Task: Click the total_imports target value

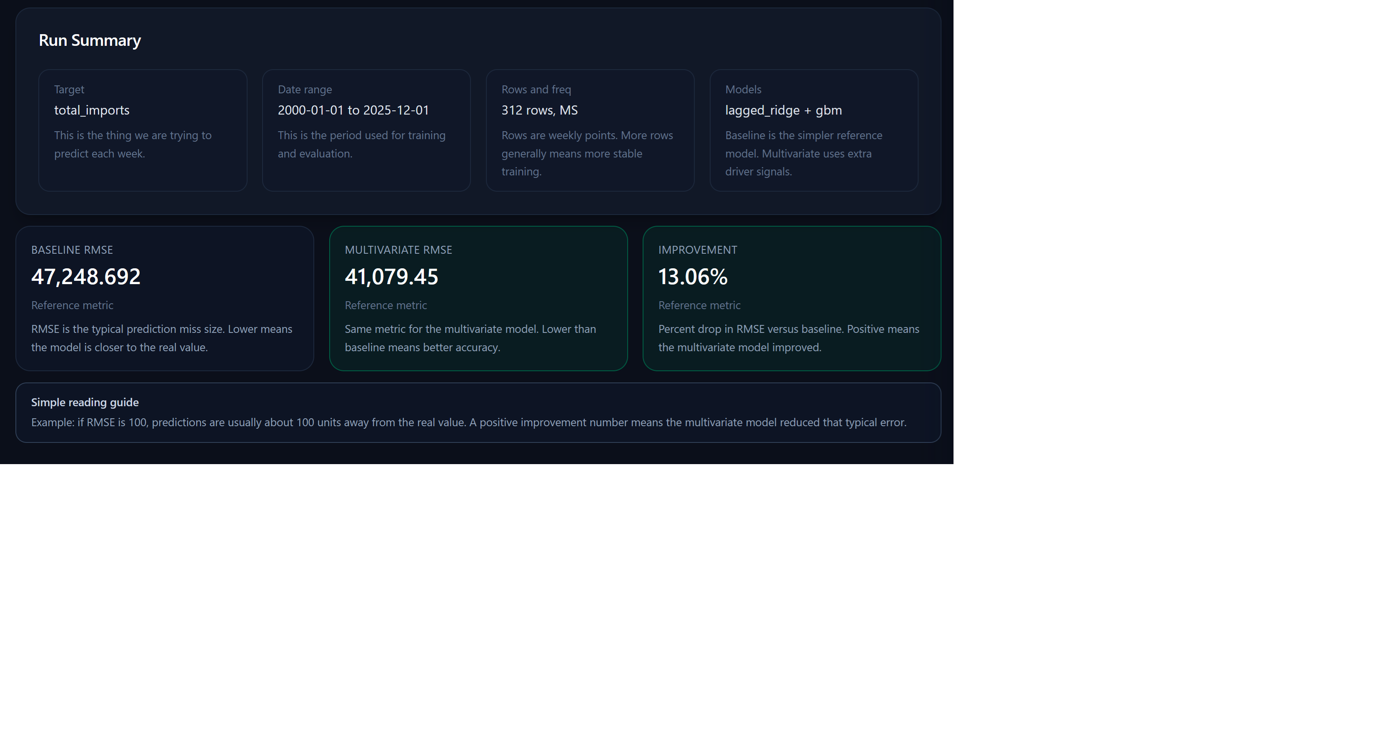Action: (92, 110)
